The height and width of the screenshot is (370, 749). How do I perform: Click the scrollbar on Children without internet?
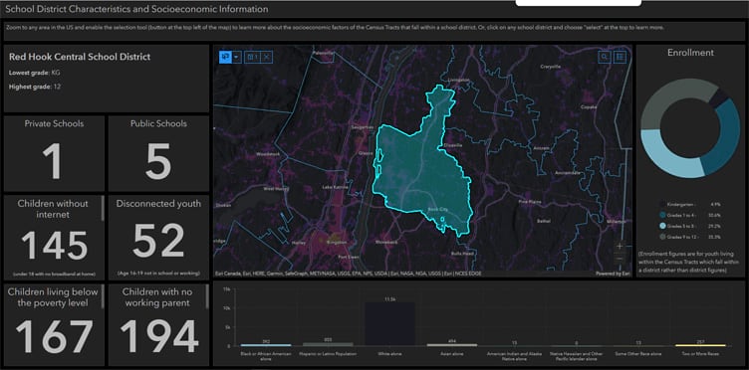tap(103, 208)
